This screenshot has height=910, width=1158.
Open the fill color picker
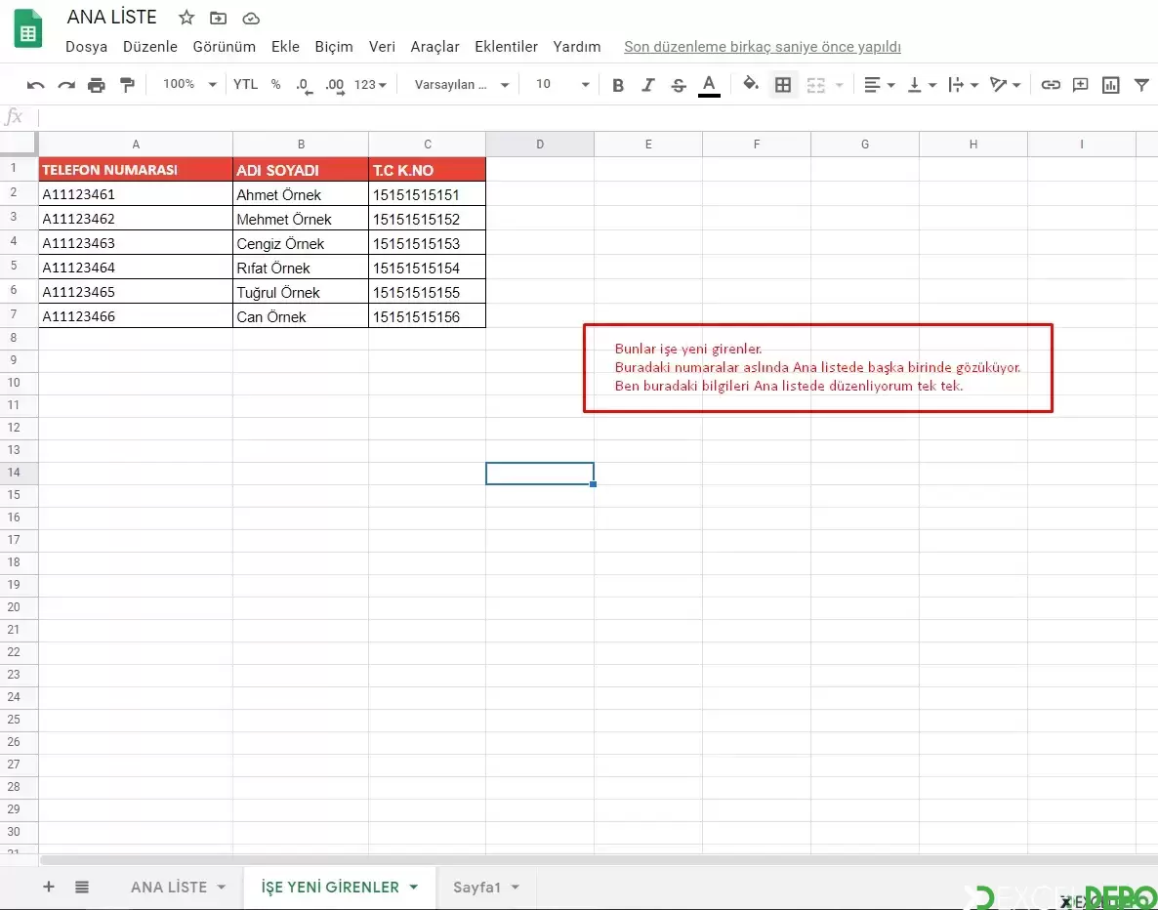[x=751, y=84]
